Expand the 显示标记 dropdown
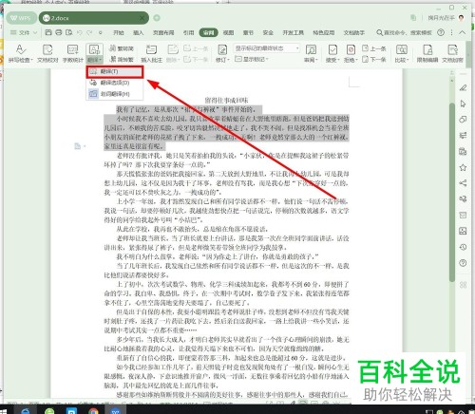Viewport: 475px width, 414px height. coord(252,59)
